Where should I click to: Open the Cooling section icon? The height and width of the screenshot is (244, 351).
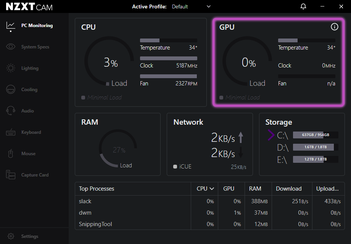pyautogui.click(x=11, y=90)
